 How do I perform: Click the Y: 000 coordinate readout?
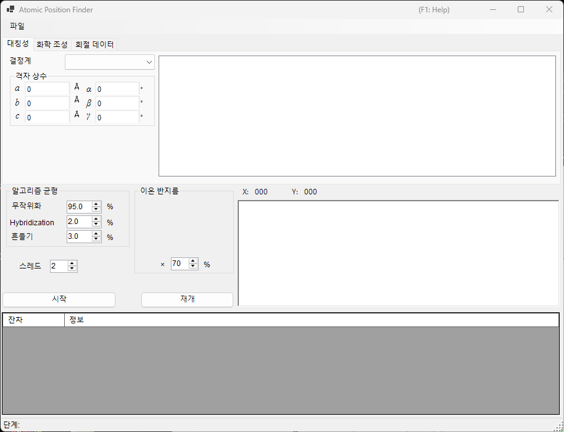click(304, 192)
